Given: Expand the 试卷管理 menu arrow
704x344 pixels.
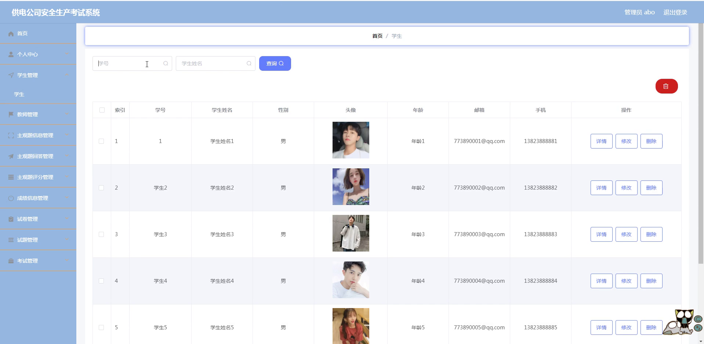Looking at the screenshot, I should 67,219.
